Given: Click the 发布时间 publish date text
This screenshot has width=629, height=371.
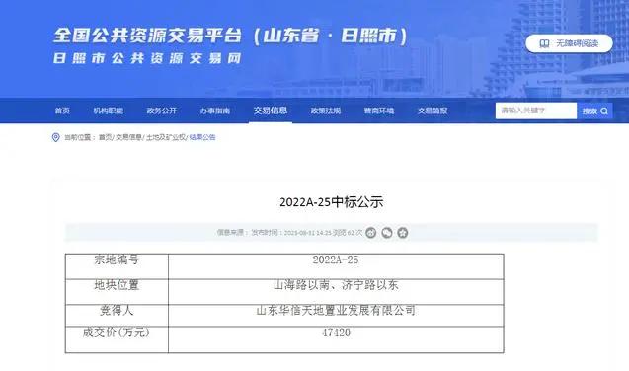Looking at the screenshot, I should [291, 233].
